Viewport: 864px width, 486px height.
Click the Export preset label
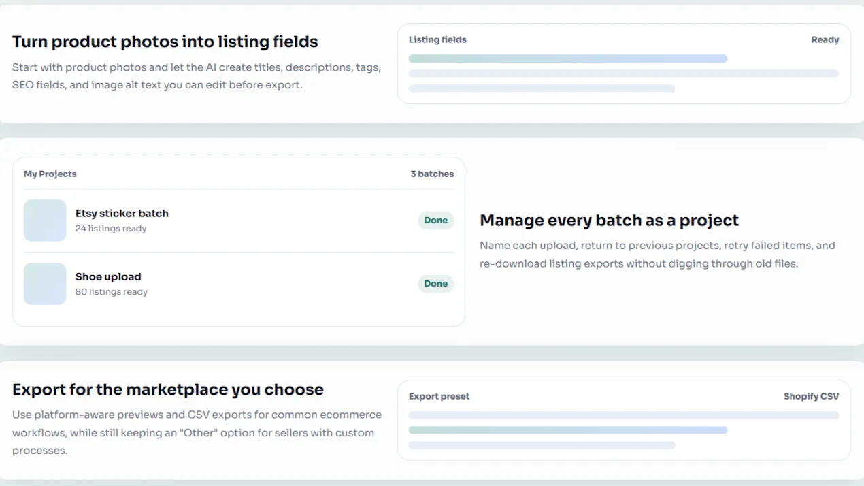[439, 396]
